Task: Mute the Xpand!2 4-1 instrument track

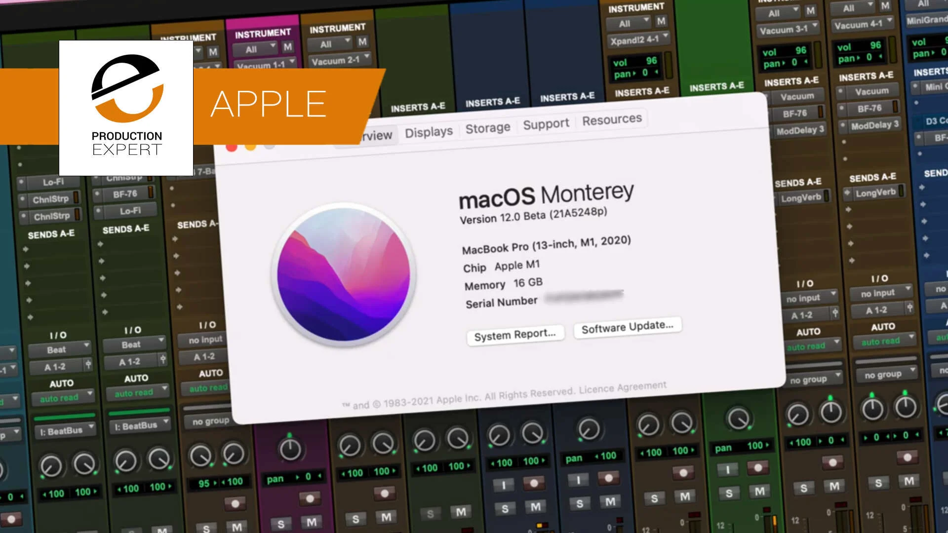Action: 661,21
